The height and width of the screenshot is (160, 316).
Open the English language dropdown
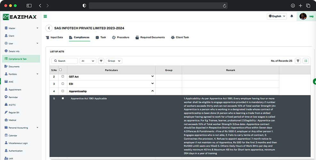[277, 16]
